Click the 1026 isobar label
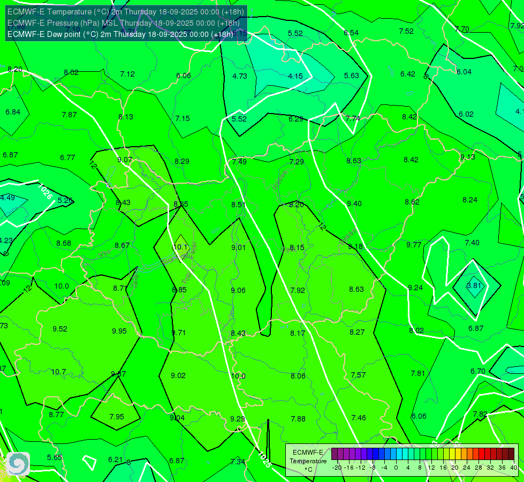Viewport: 524px width, 482px height. point(45,191)
